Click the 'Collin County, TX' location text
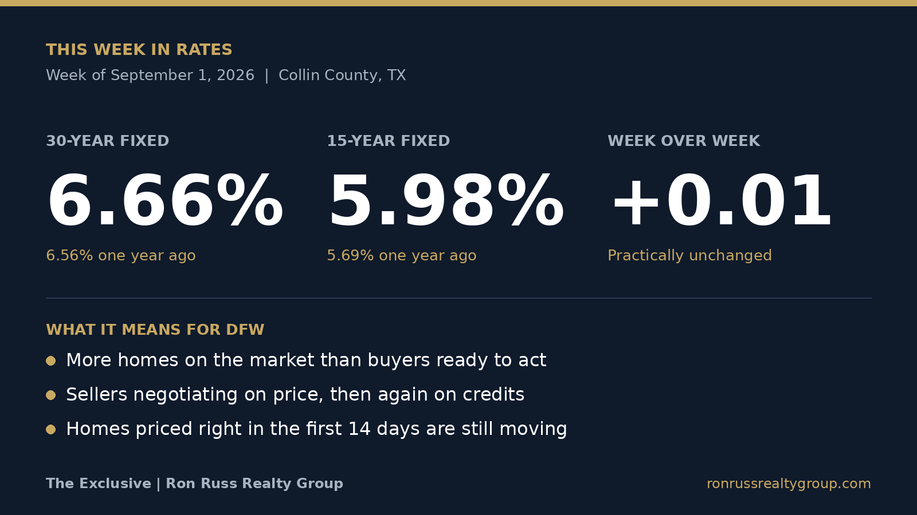This screenshot has width=917, height=515. coord(342,76)
